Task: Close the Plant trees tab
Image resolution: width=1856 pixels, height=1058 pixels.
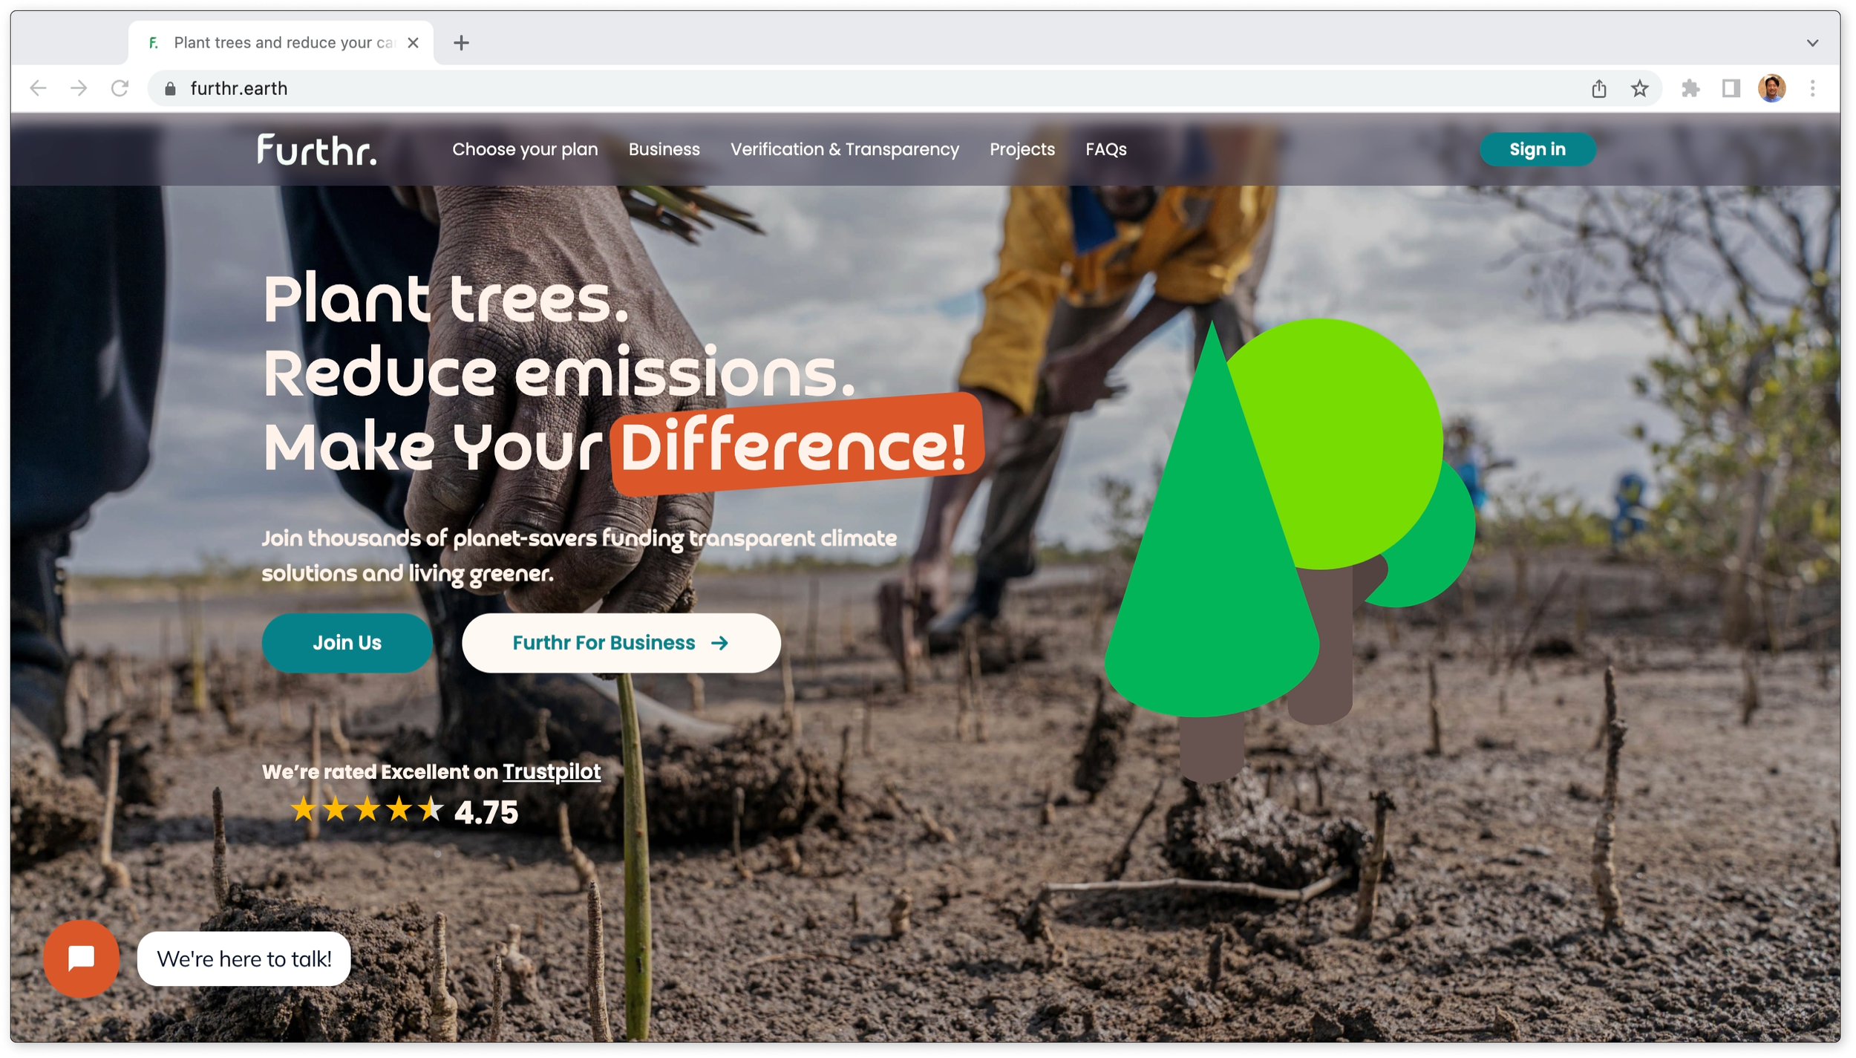Action: point(414,43)
